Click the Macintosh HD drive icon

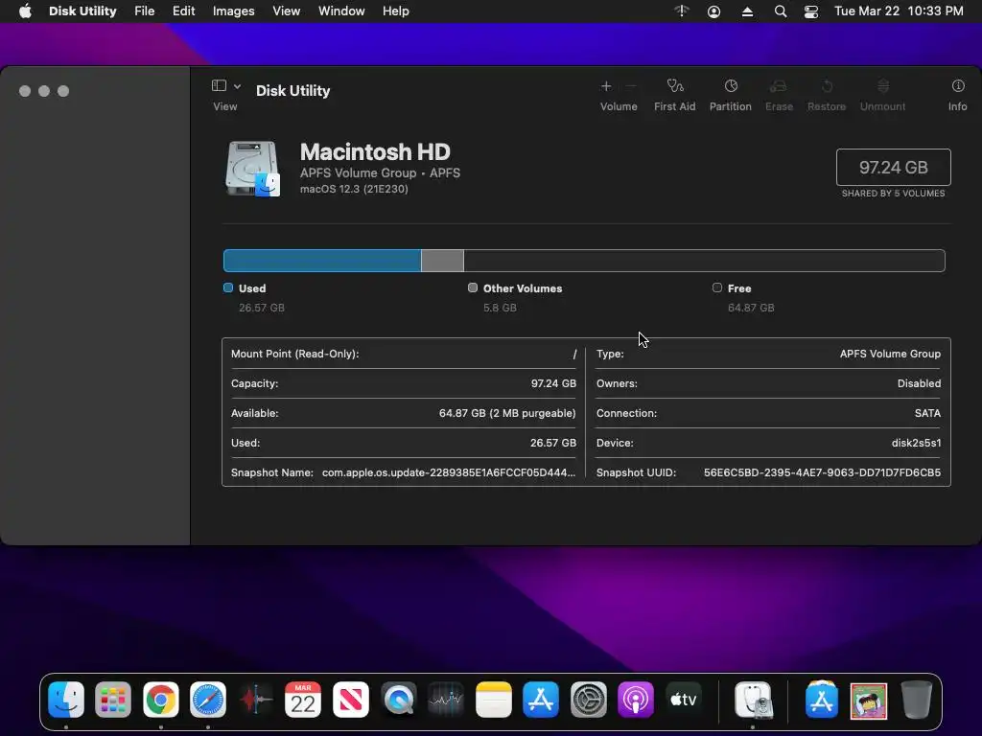pos(253,169)
